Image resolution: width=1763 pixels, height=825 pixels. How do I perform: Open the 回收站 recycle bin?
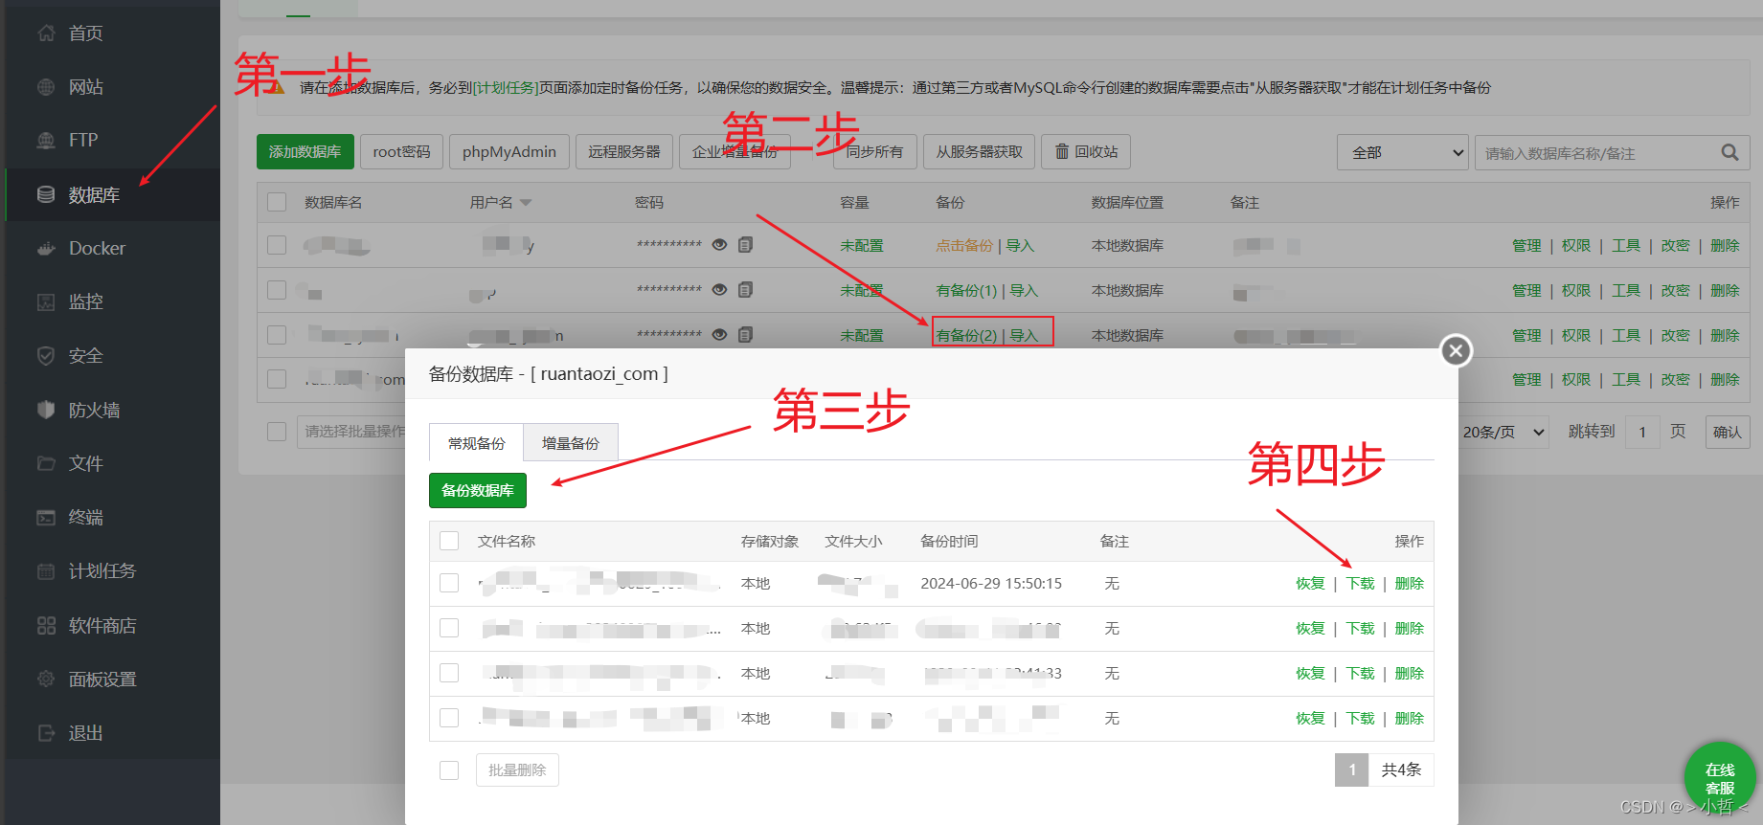[x=1086, y=152]
